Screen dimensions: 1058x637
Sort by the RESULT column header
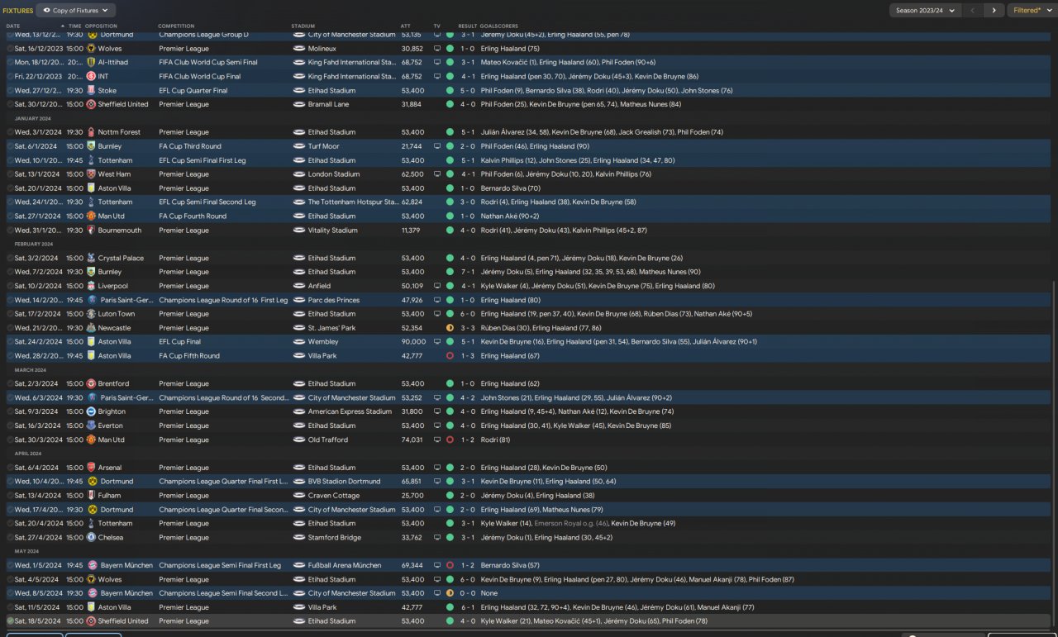pos(468,26)
